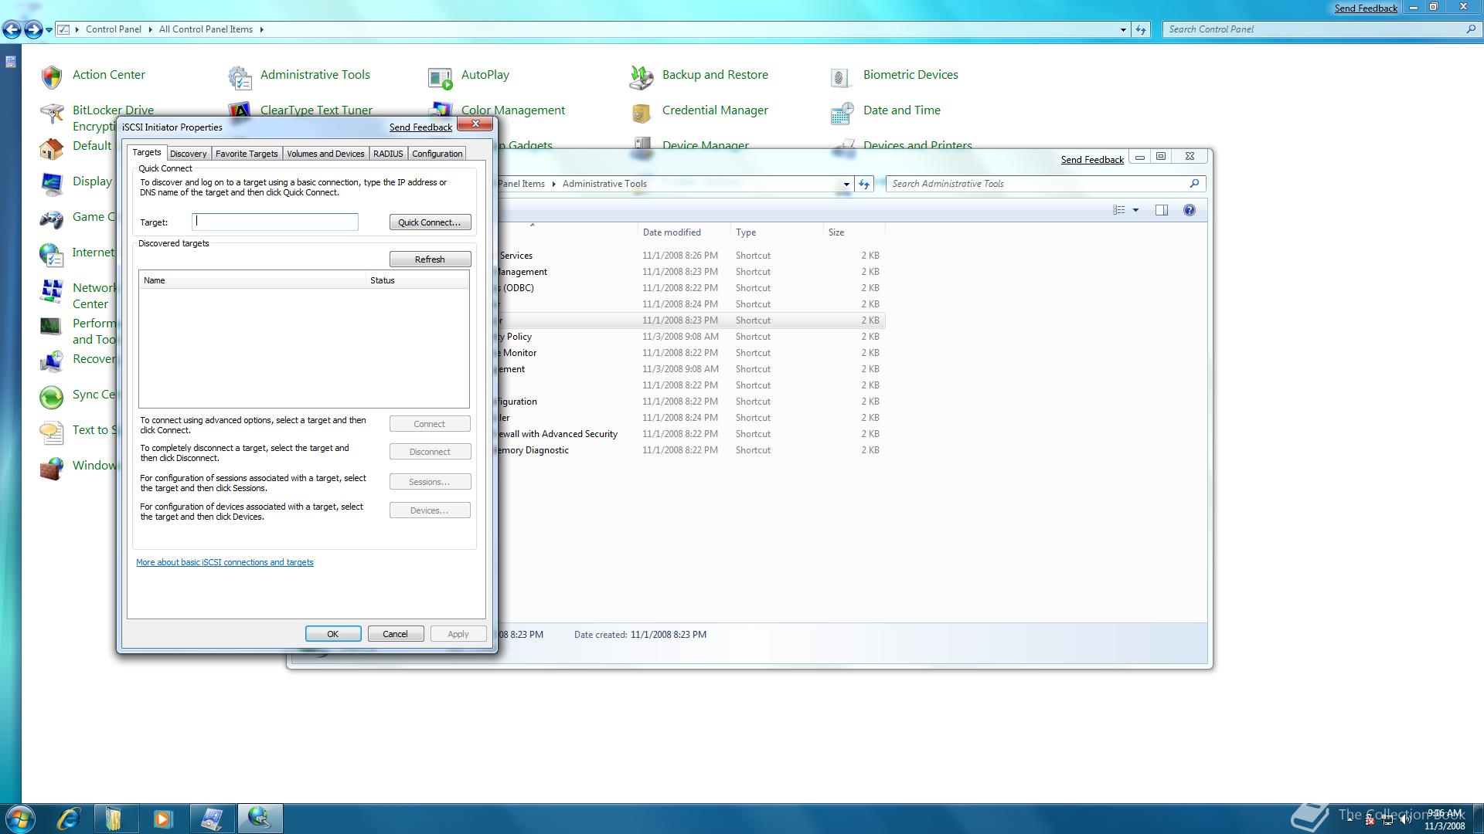Refresh the Administrative Tools address bar
Screen dimensions: 1484x834
pyautogui.click(x=864, y=184)
